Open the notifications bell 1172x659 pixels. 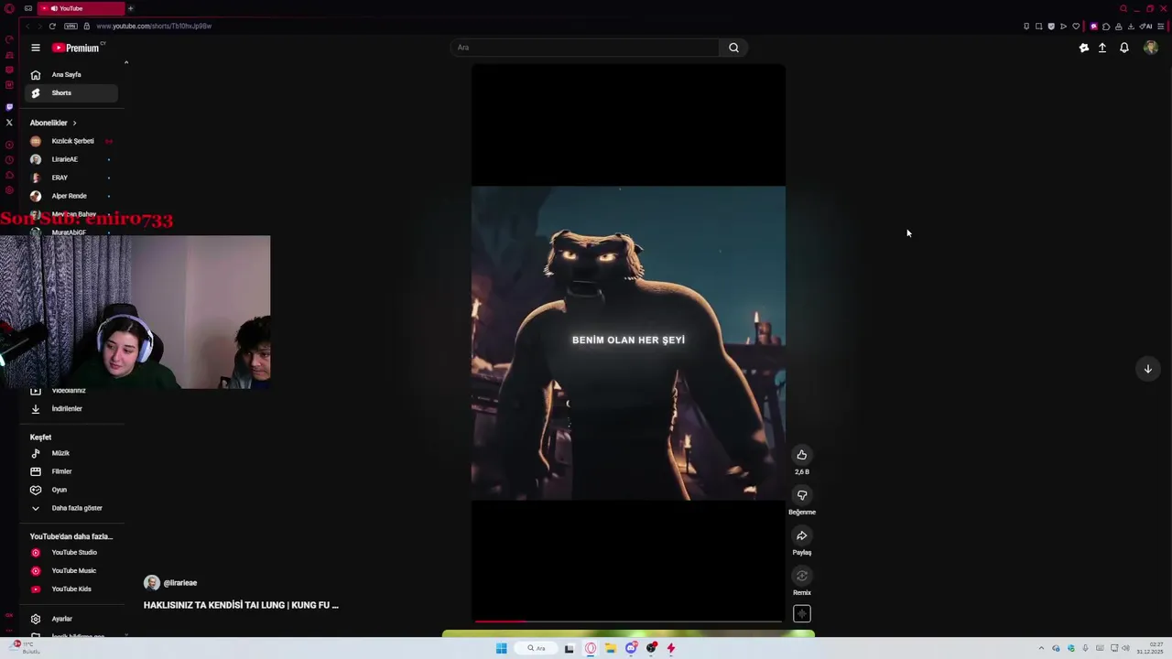pyautogui.click(x=1124, y=48)
